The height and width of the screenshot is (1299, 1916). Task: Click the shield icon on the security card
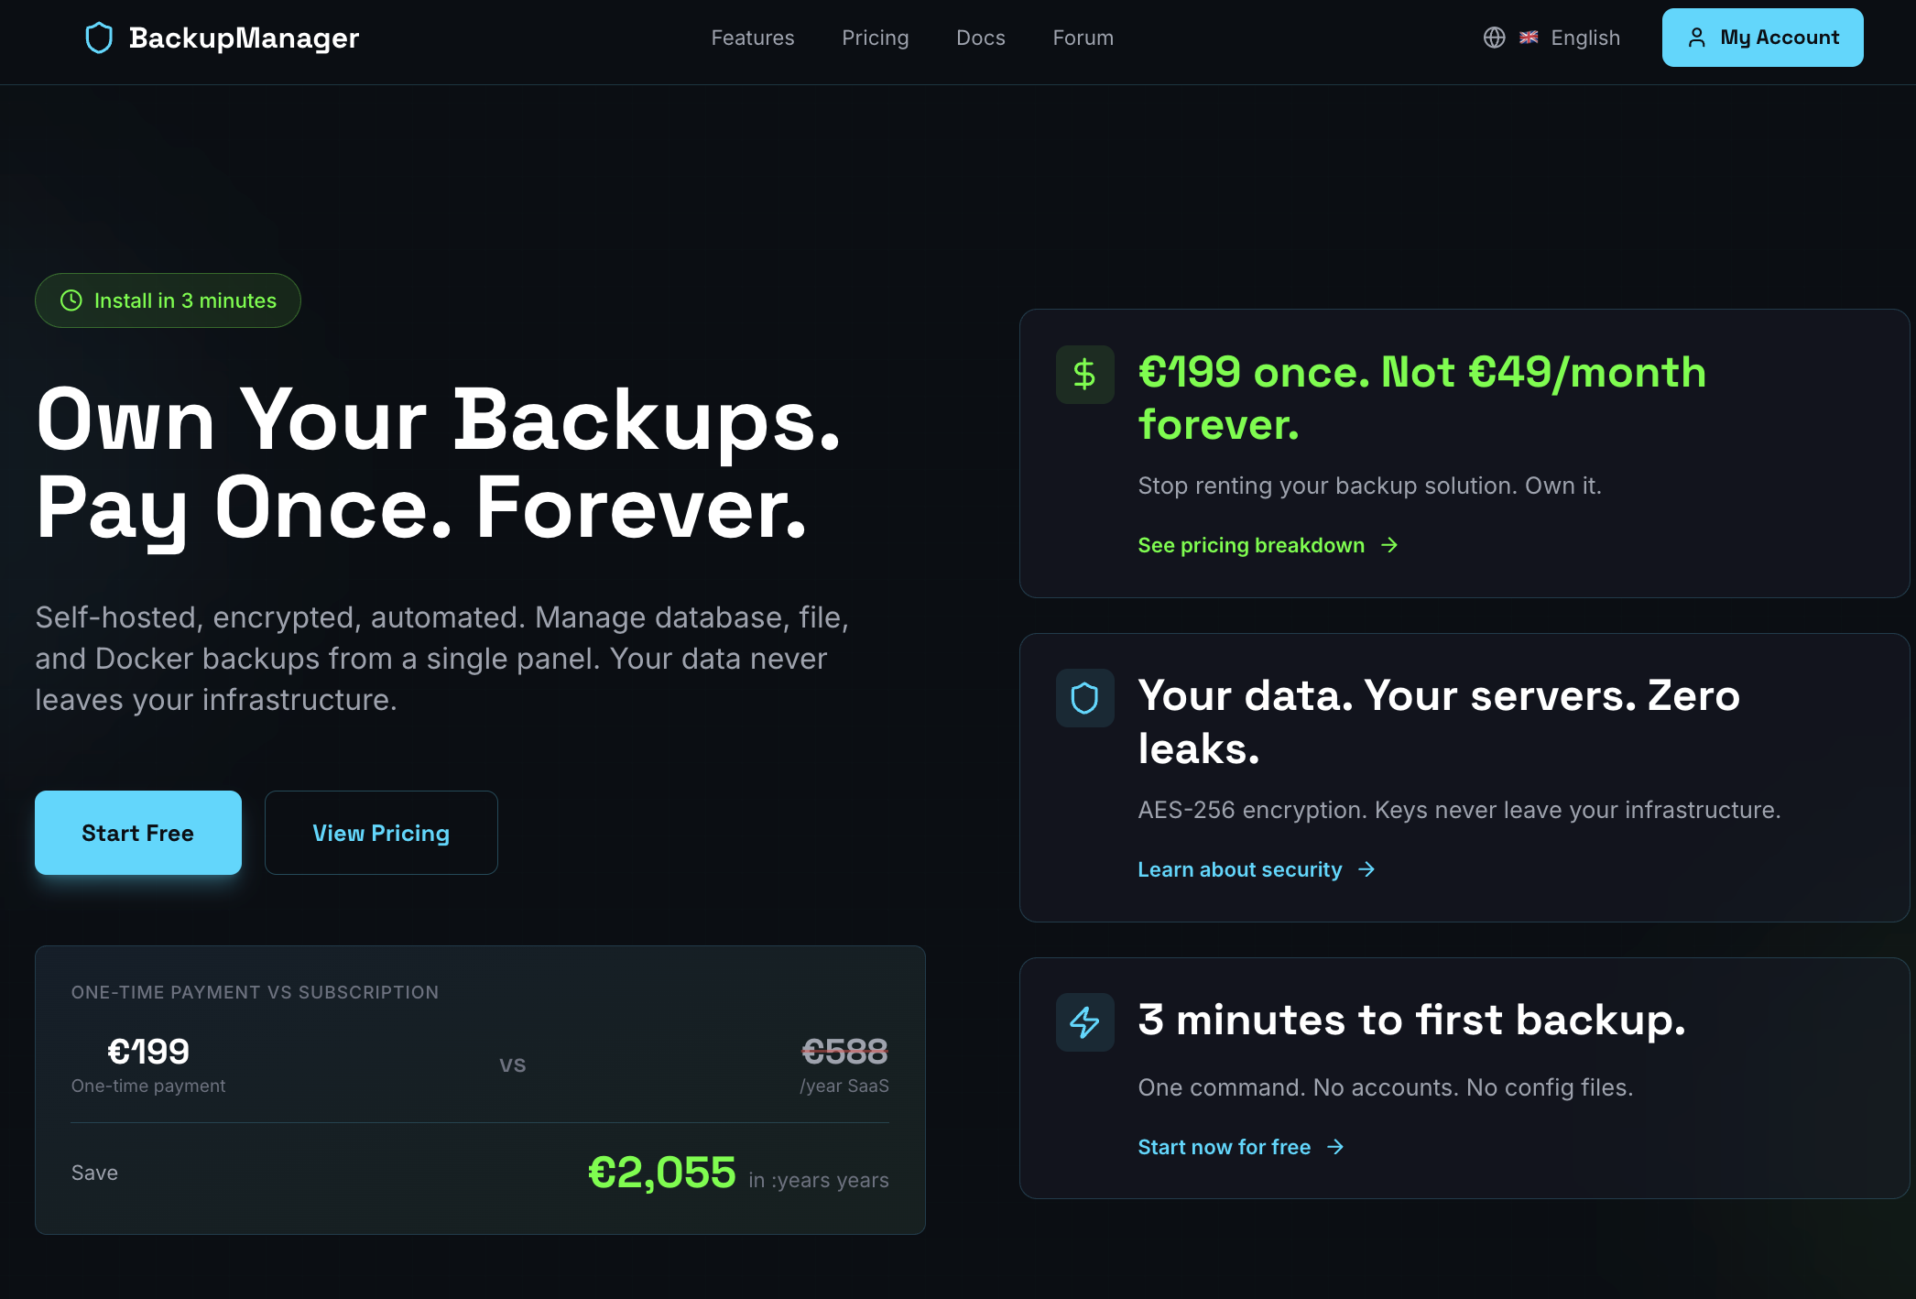[1084, 698]
